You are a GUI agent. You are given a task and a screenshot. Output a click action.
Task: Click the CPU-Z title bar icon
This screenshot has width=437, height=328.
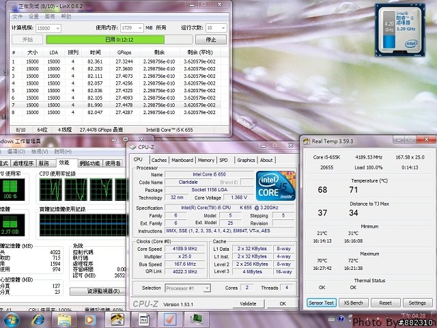[x=132, y=147]
